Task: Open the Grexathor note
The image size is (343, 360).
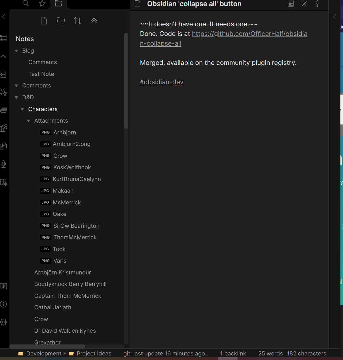Action: [47, 342]
